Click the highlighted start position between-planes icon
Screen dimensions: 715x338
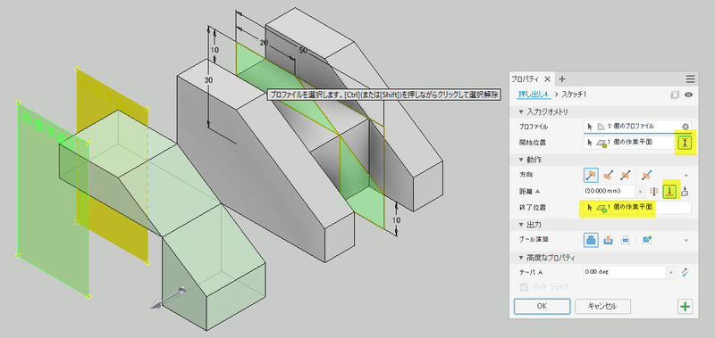click(x=685, y=143)
